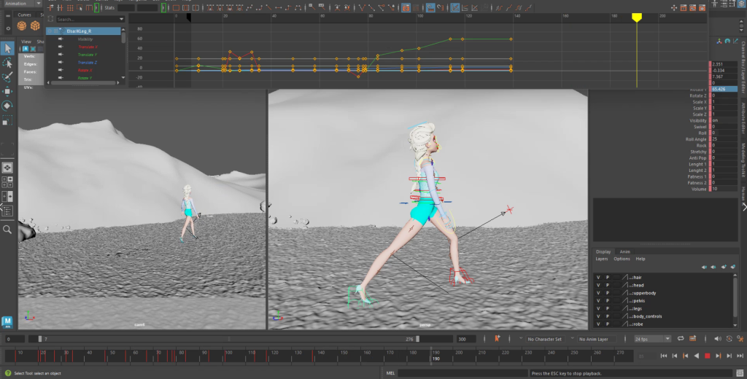The image size is (747, 379).
Task: Click the polygon sphere shelf icon
Action: 22,26
